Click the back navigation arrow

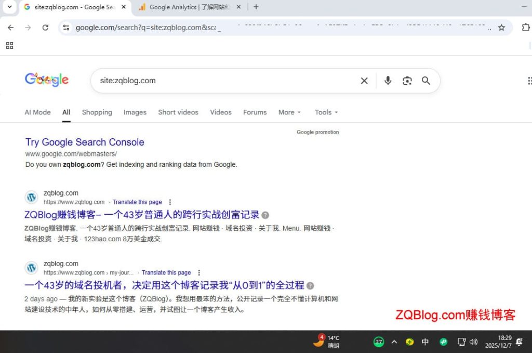tap(10, 28)
